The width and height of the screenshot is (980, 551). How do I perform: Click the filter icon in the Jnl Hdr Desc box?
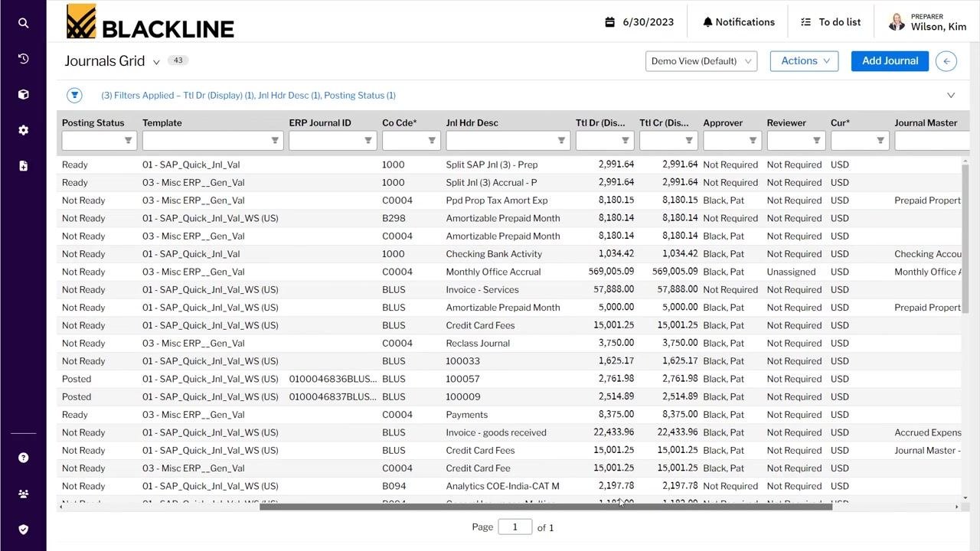[561, 141]
